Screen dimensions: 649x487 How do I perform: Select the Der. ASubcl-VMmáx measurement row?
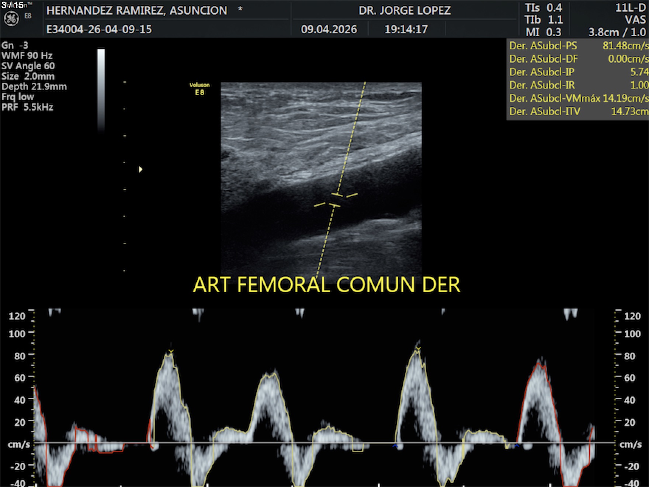(x=578, y=98)
